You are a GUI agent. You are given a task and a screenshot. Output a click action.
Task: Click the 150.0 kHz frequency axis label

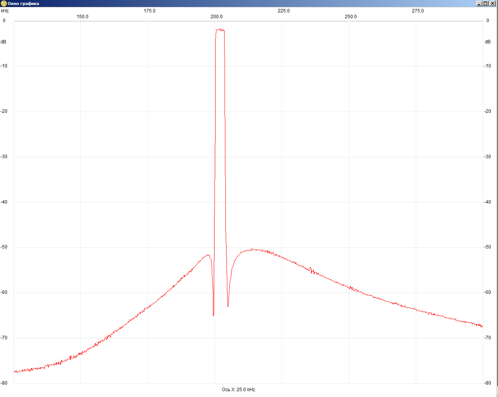82,17
